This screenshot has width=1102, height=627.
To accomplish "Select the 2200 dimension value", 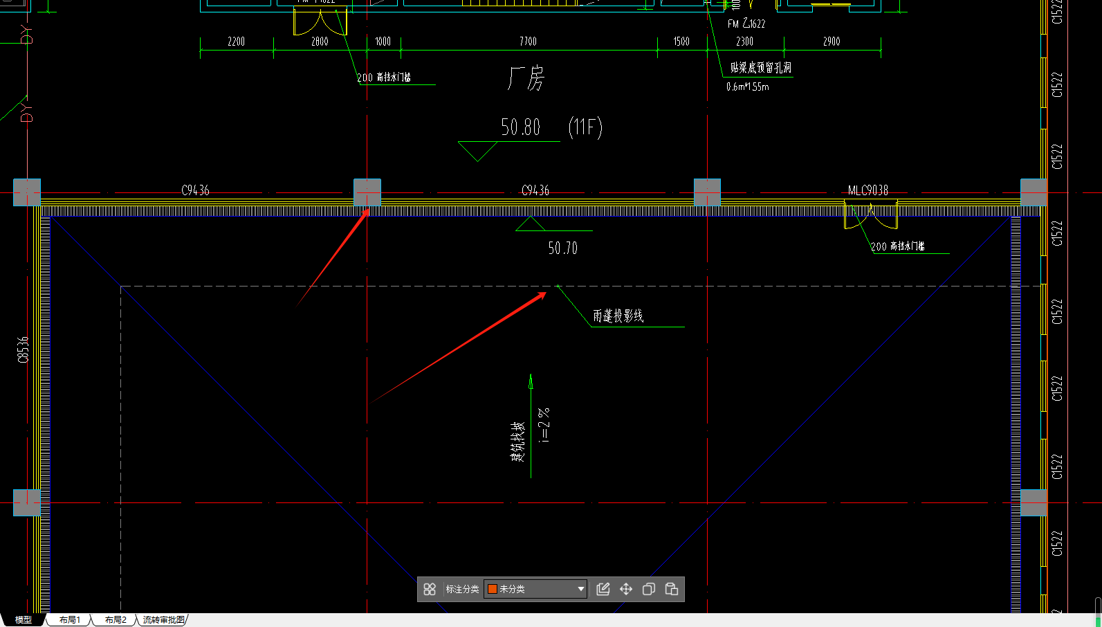I will pos(236,42).
